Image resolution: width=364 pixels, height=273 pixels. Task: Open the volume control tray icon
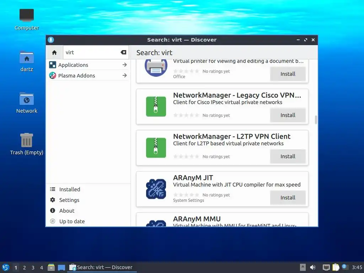coord(313,267)
